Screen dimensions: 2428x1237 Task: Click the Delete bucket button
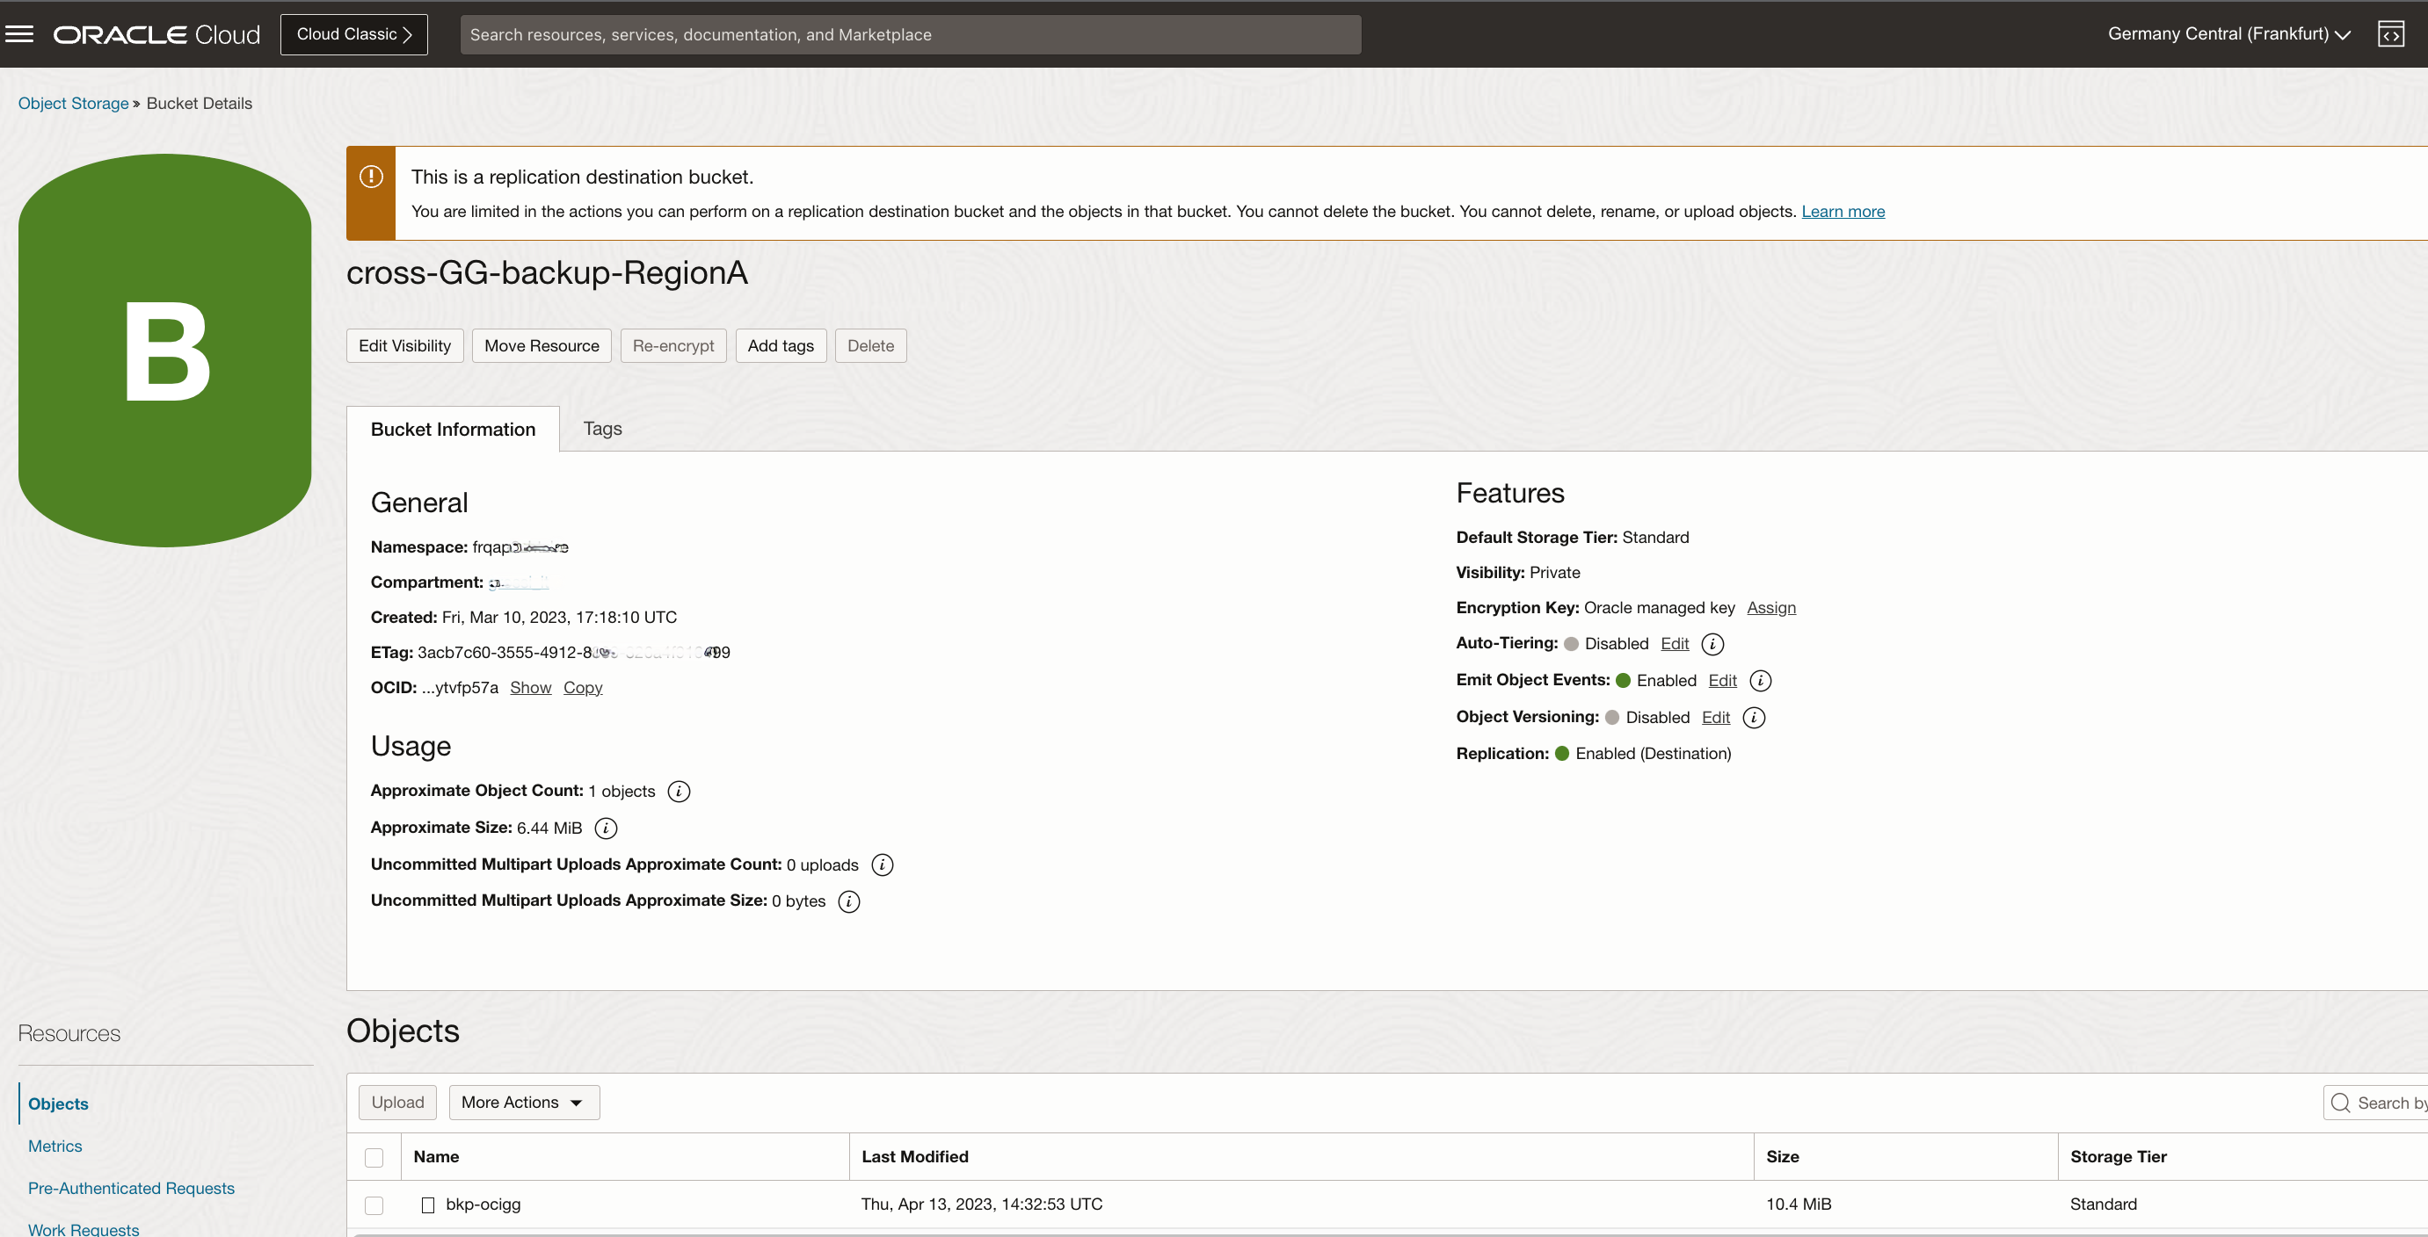coord(870,346)
